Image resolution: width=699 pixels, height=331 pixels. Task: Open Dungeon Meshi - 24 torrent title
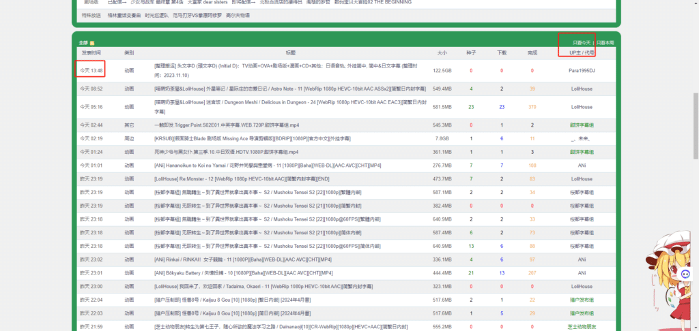[x=291, y=107]
